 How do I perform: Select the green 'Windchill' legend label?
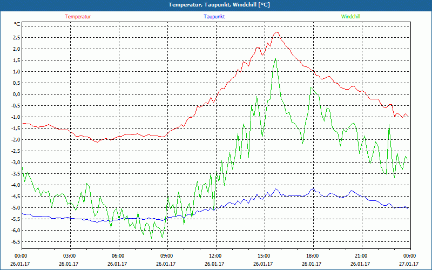click(351, 17)
